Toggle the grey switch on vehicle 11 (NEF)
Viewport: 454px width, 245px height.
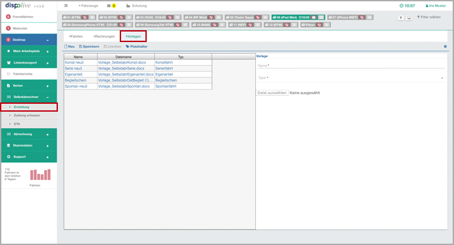(x=257, y=25)
